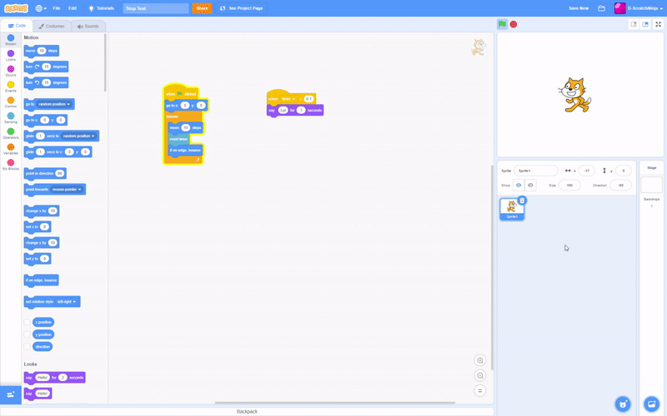Select the Operators category

(11, 133)
